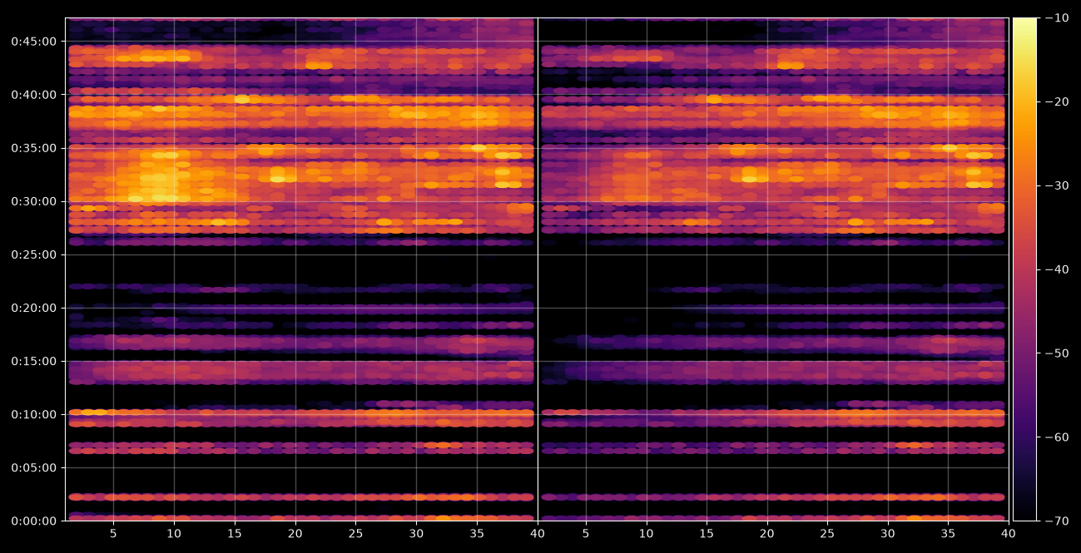Click the left heatmap plot area
This screenshot has width=1081, height=553.
(x=301, y=269)
